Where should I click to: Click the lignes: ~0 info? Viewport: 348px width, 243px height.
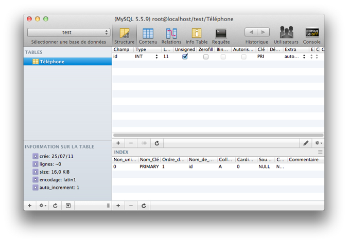coord(50,164)
